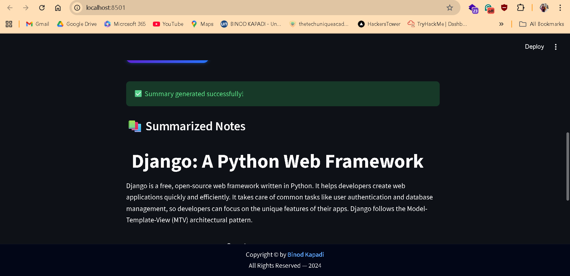Screen dimensions: 570x276
Task: Click the green checkmark in the success message
Action: tap(138, 93)
